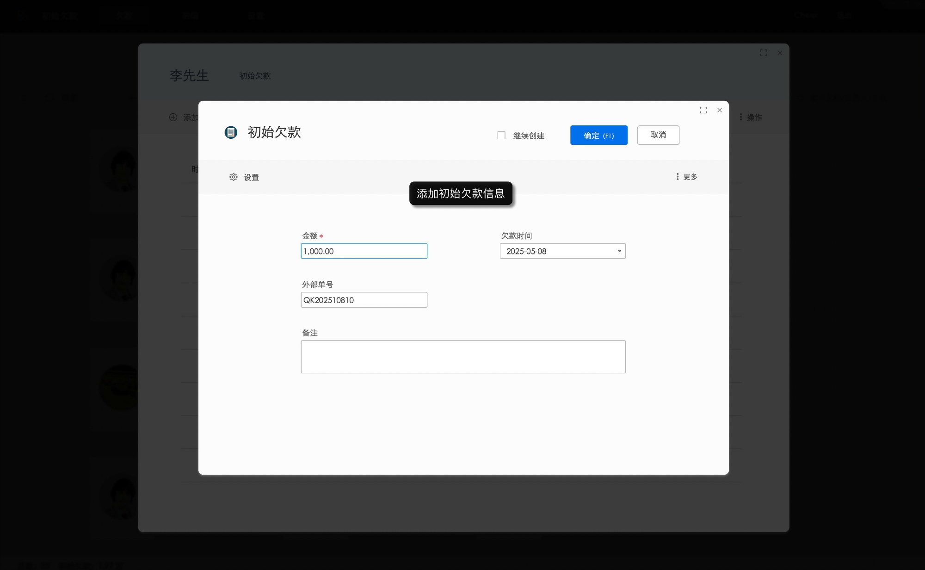Click the 添加 plus icon on the panel
The height and width of the screenshot is (570, 925).
173,118
